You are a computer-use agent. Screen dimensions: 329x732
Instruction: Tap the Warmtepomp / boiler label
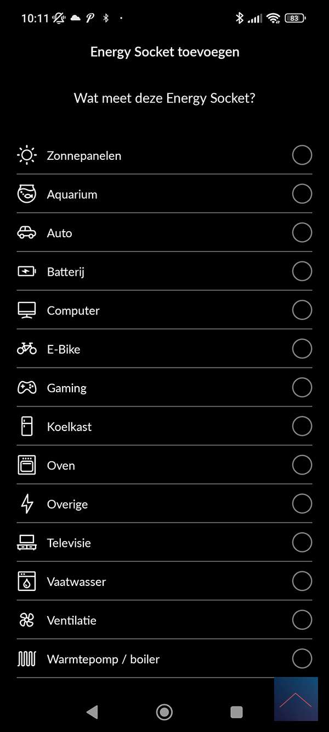tap(103, 659)
